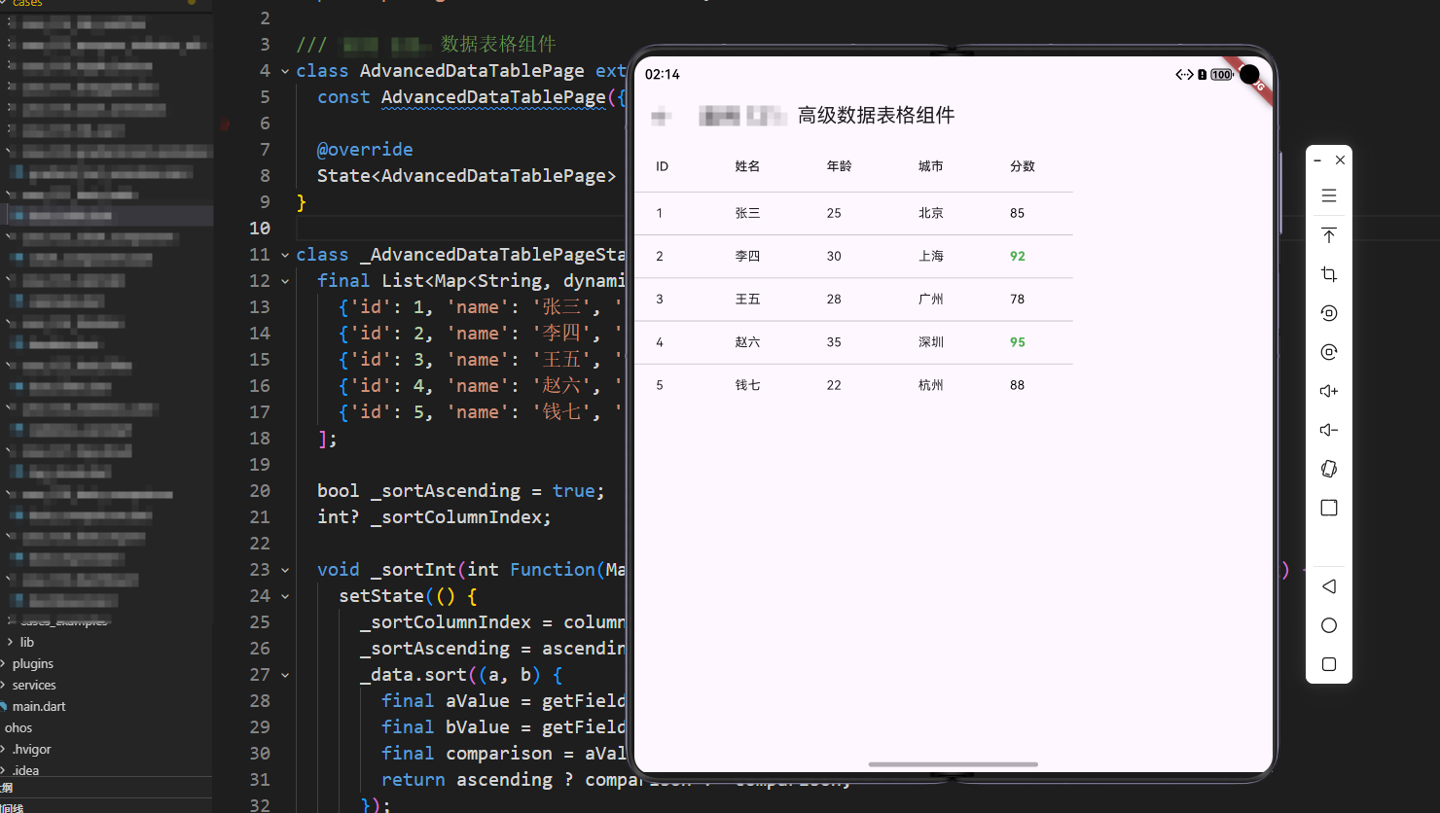
Task: Click the 杭州 city cell
Action: point(930,385)
